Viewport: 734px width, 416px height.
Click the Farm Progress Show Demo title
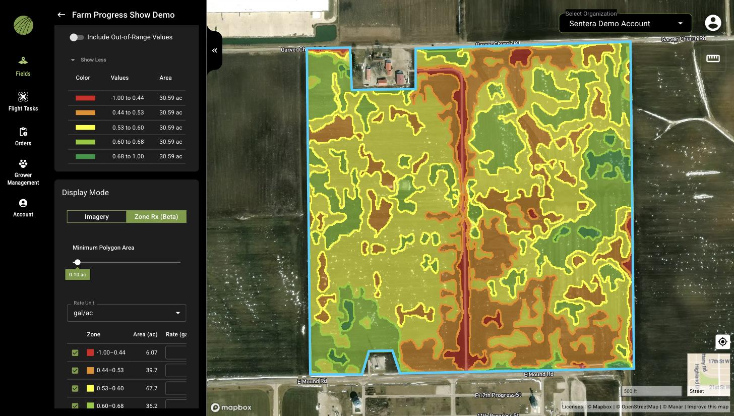tap(123, 15)
